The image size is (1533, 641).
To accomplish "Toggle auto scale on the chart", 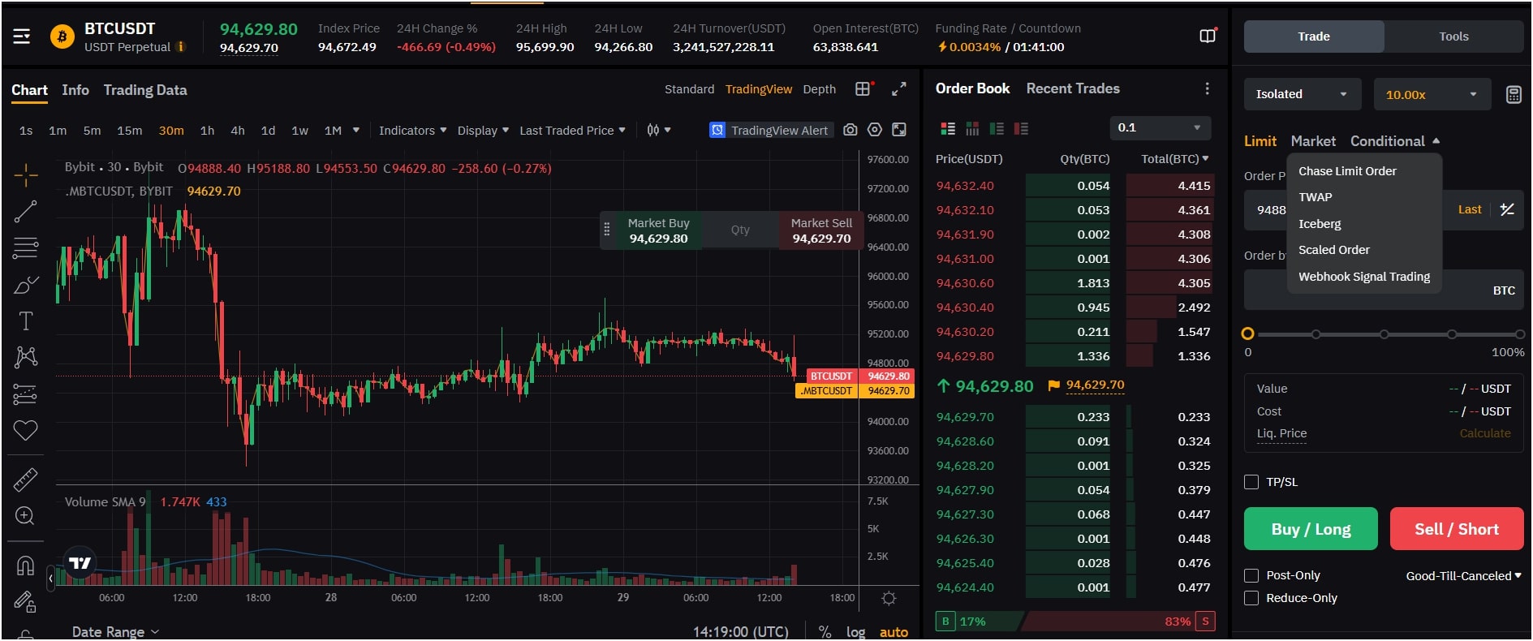I will coord(894,632).
